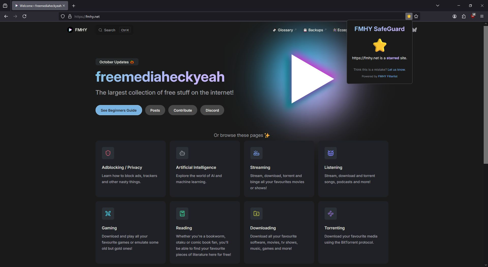Image resolution: width=488 pixels, height=267 pixels.
Task: Open a new tab with the plus button
Action: click(73, 6)
